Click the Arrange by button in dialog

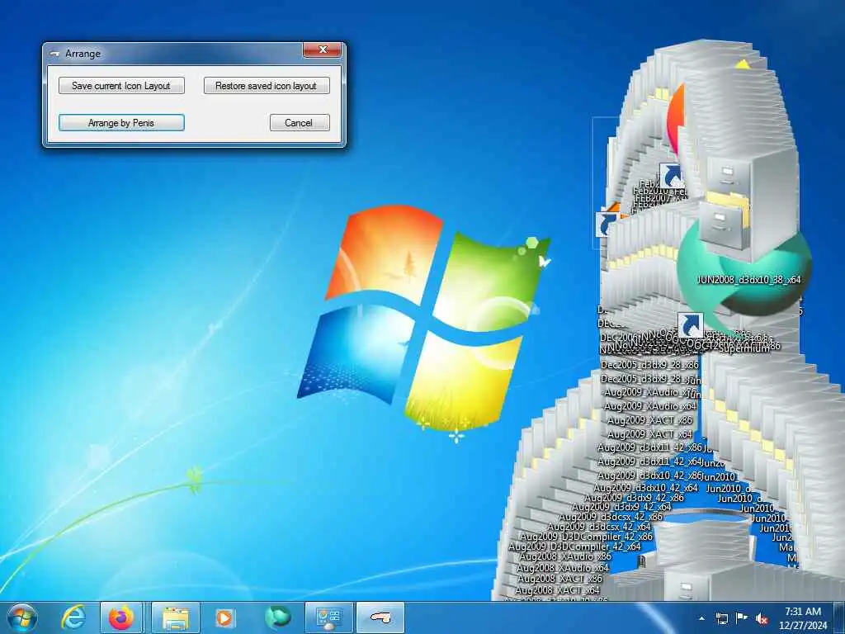tap(121, 123)
